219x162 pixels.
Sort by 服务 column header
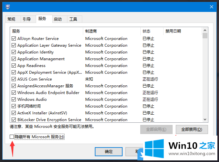(x=47, y=31)
